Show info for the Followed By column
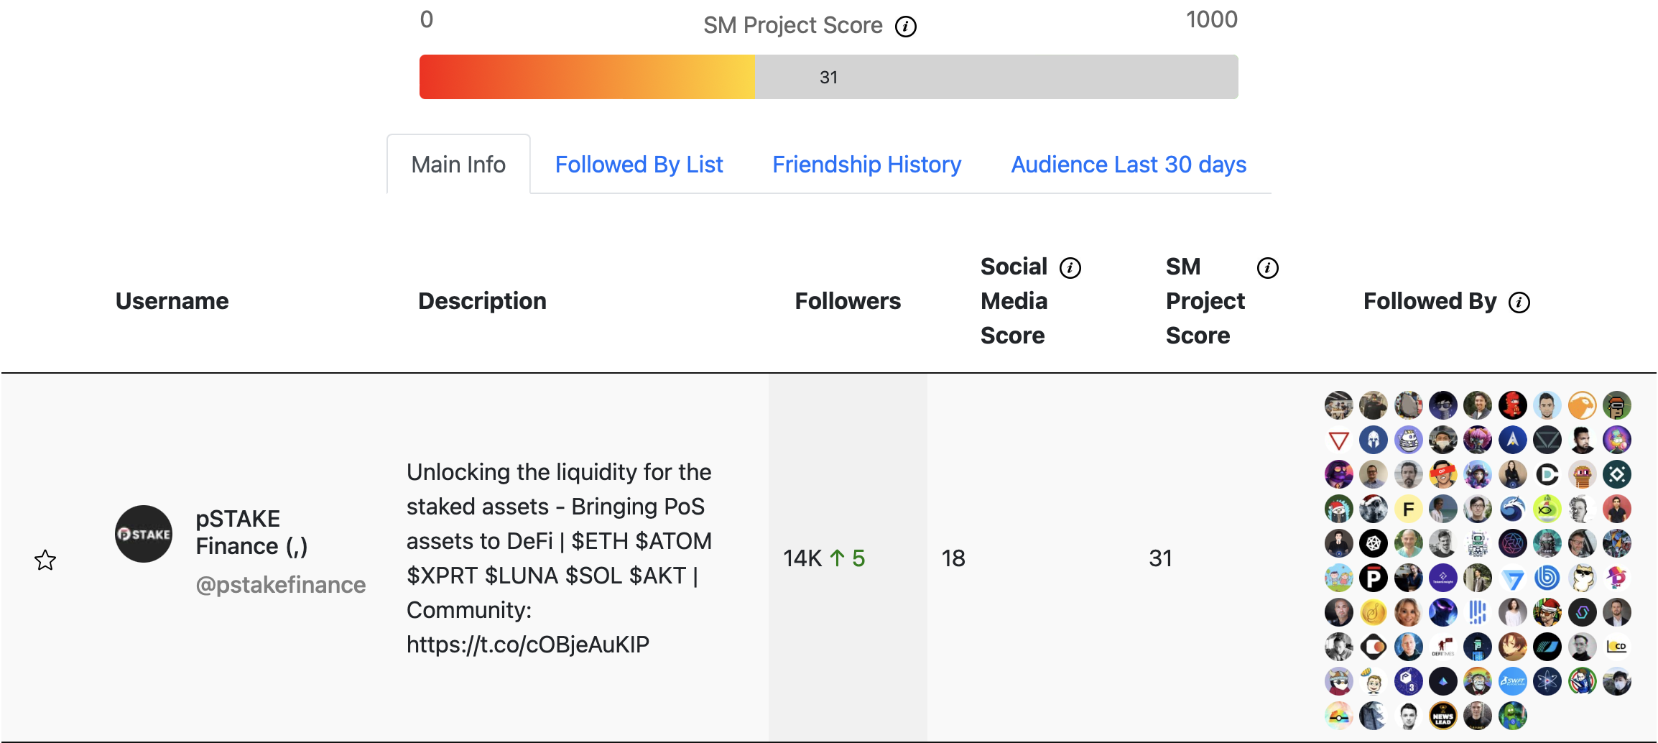Image resolution: width=1658 pixels, height=743 pixels. (x=1519, y=303)
